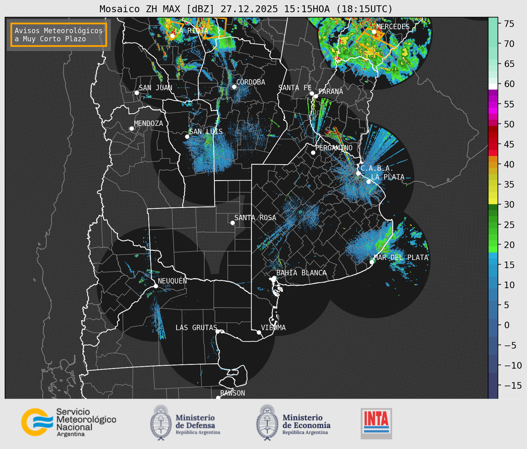Click the MENDOZA city marker dot
Image resolution: width=527 pixels, height=449 pixels.
pyautogui.click(x=132, y=129)
